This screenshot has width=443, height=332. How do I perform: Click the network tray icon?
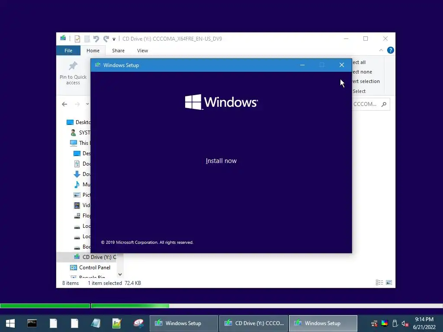point(374,323)
